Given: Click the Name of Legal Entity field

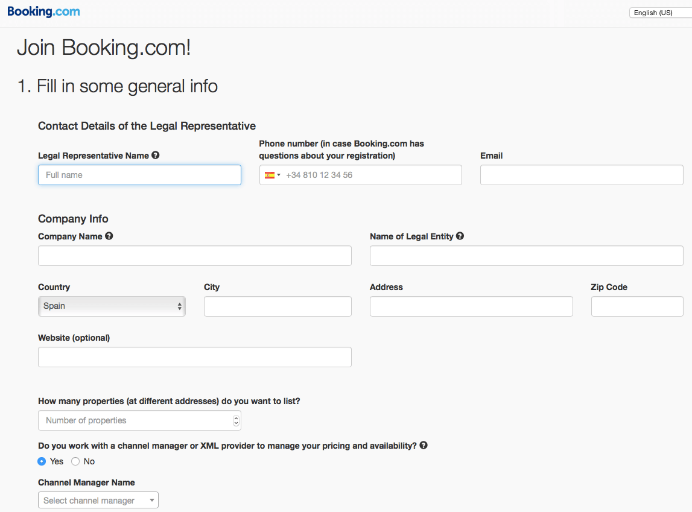Looking at the screenshot, I should click(x=527, y=256).
